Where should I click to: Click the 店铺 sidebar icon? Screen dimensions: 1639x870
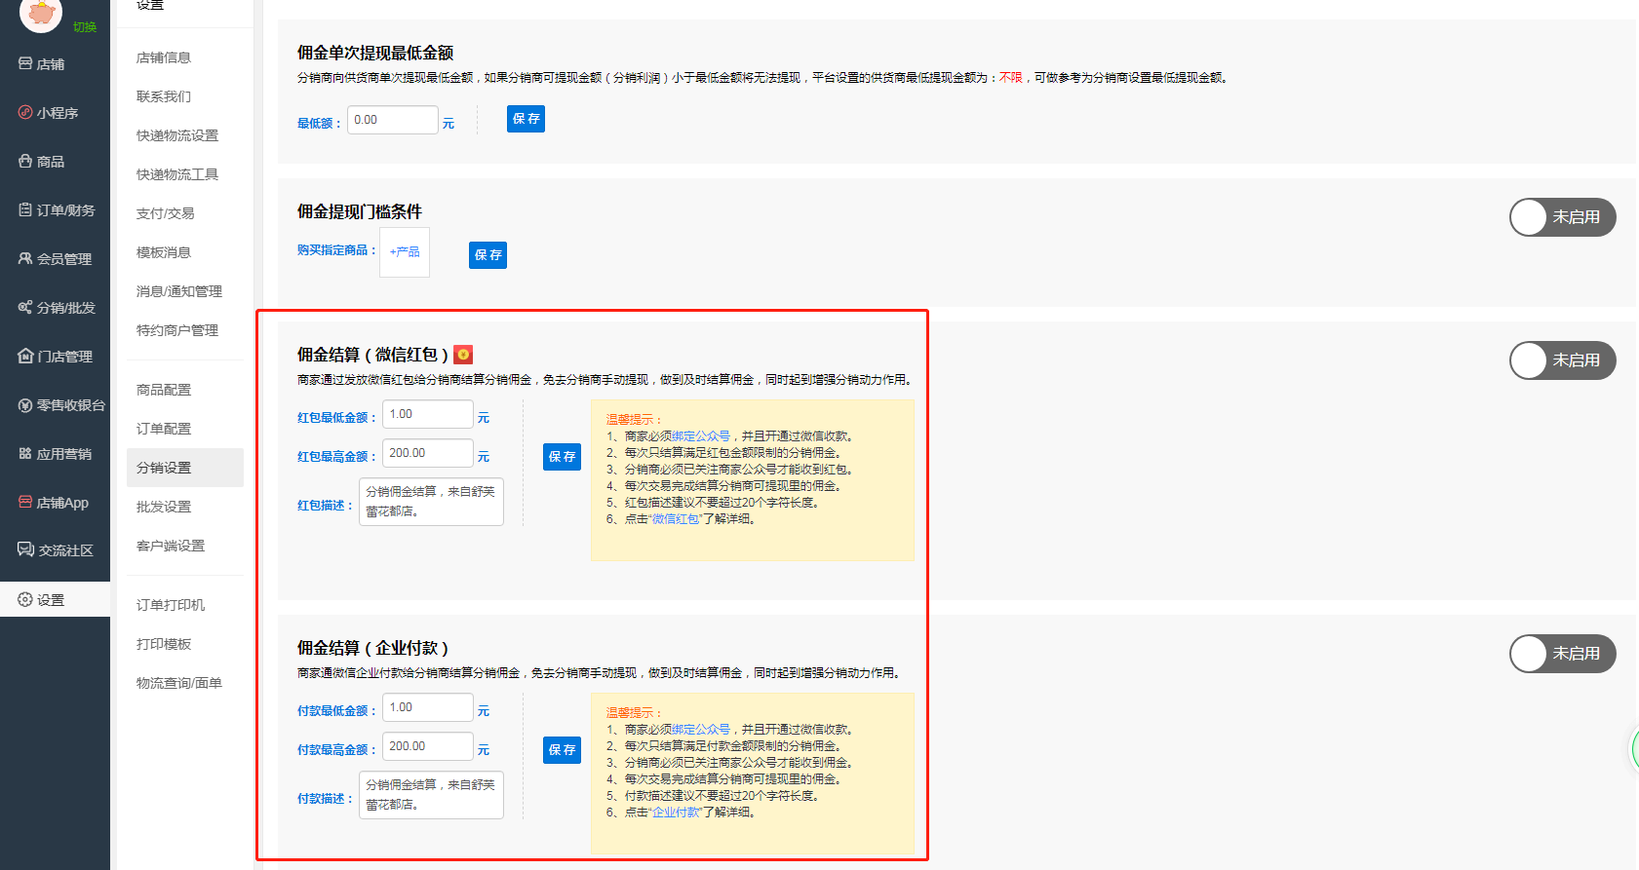[25, 63]
